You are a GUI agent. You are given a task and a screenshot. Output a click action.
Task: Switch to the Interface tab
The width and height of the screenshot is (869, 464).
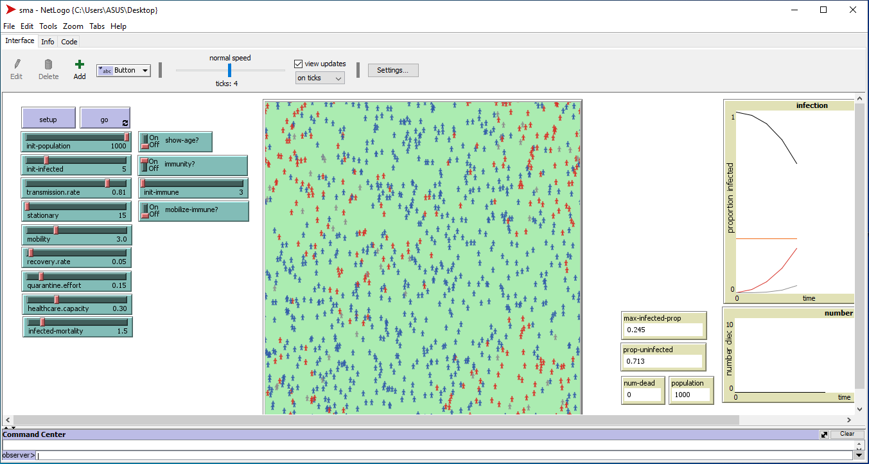(20, 40)
